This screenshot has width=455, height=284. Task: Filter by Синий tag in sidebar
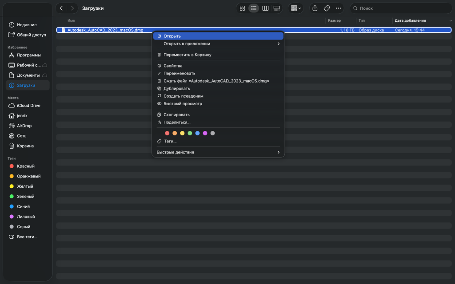[x=28, y=206]
